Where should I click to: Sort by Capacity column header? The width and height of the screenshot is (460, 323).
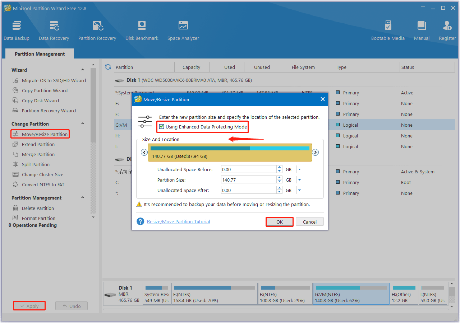point(191,67)
